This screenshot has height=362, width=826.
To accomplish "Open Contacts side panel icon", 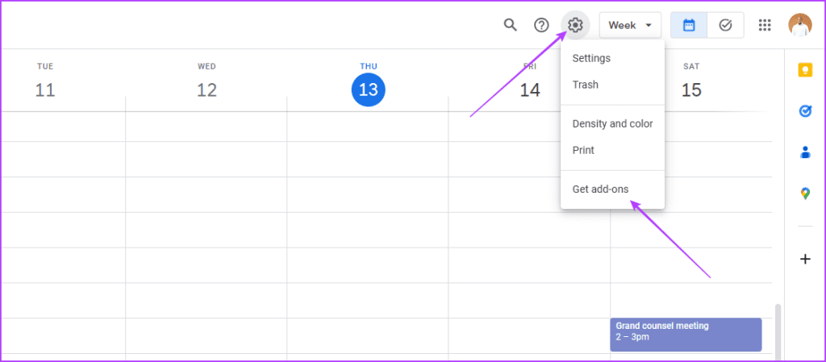I will point(804,152).
